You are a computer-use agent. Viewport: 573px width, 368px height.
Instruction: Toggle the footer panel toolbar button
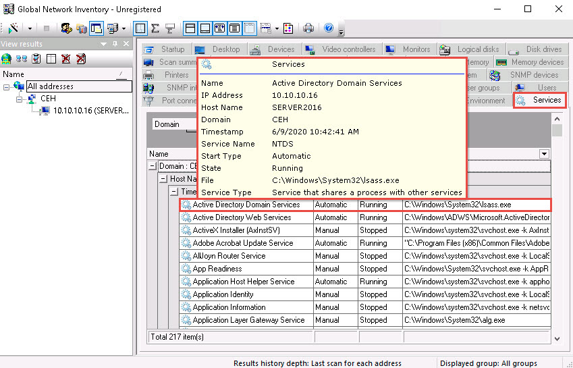tap(205, 28)
